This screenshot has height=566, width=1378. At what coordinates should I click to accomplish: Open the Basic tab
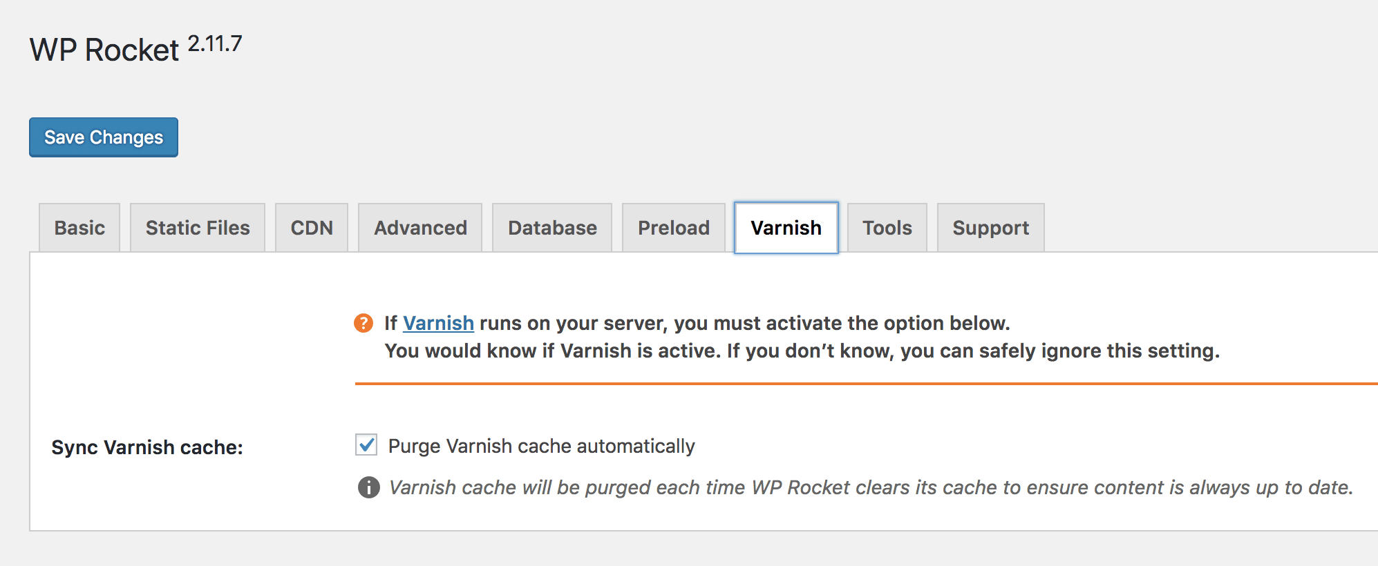click(x=79, y=228)
